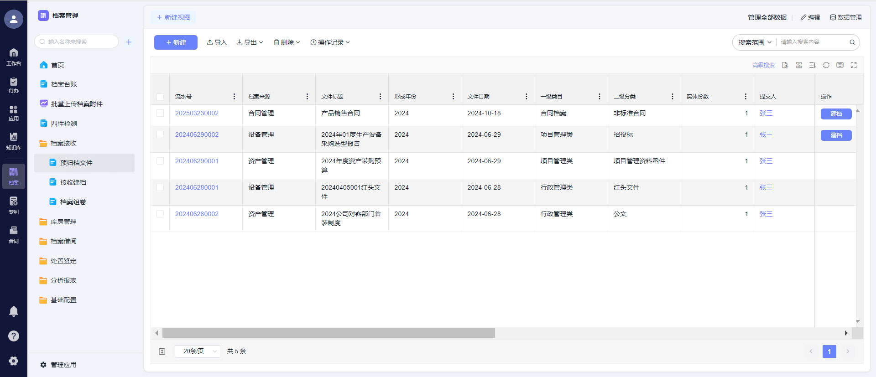Select 接收建档 in the sidebar tree
876x377 pixels.
tap(73, 182)
